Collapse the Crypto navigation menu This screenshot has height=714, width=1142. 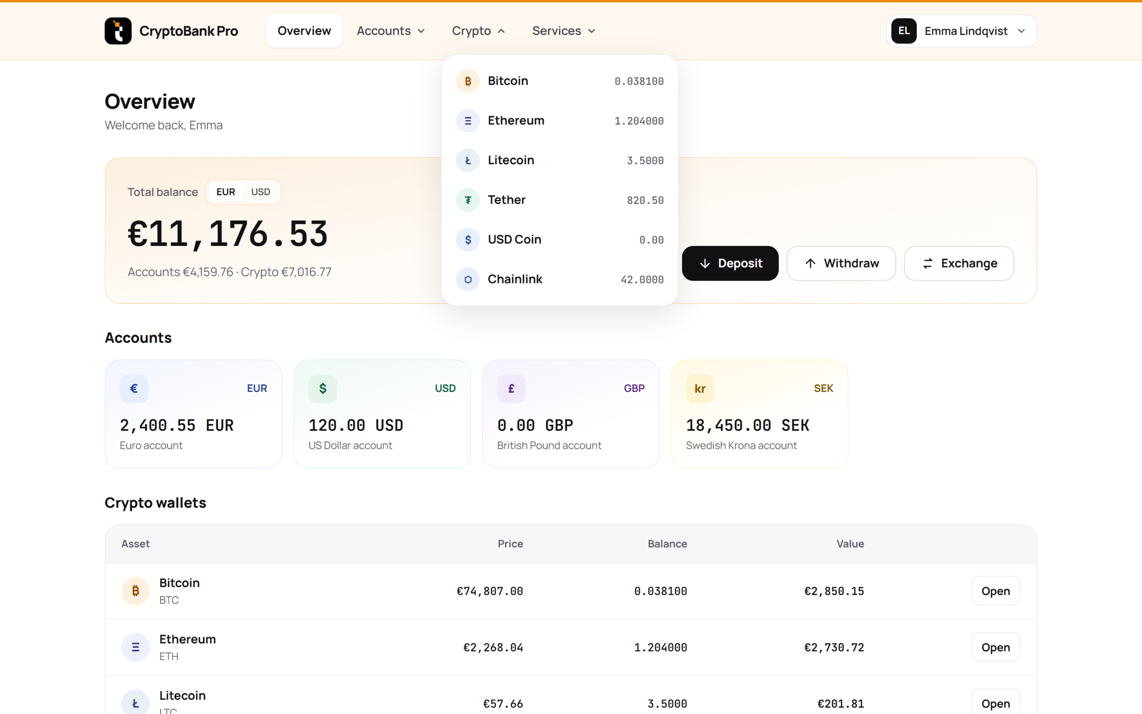point(478,31)
